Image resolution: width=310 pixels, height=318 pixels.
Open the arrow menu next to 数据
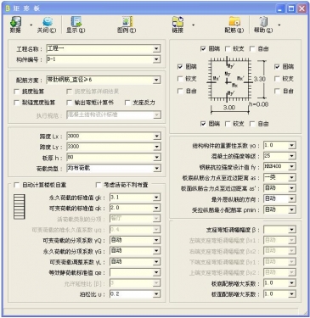click(x=31, y=25)
